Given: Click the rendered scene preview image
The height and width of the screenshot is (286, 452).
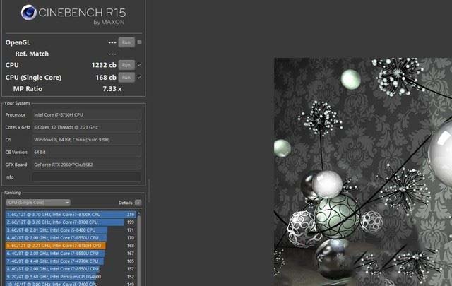Looking at the screenshot, I should (x=363, y=172).
